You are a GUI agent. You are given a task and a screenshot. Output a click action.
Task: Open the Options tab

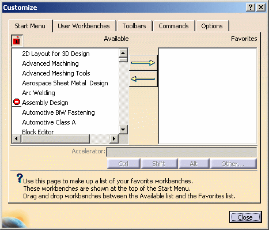[212, 26]
